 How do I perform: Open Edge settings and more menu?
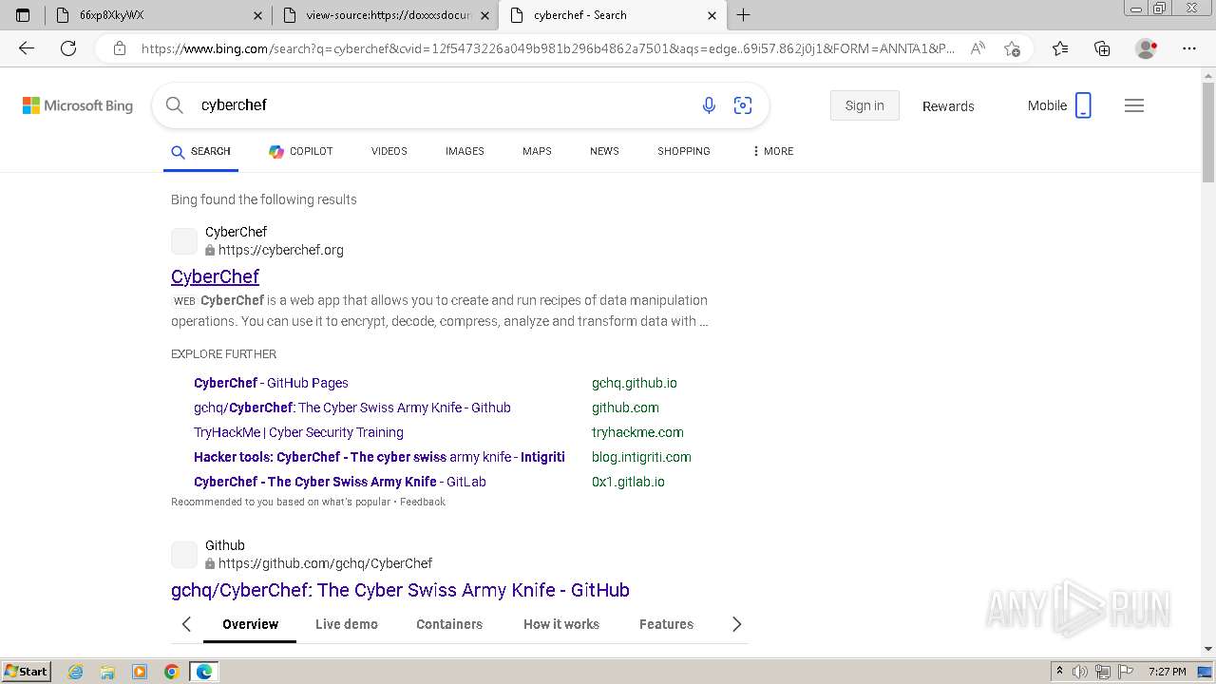click(x=1189, y=48)
